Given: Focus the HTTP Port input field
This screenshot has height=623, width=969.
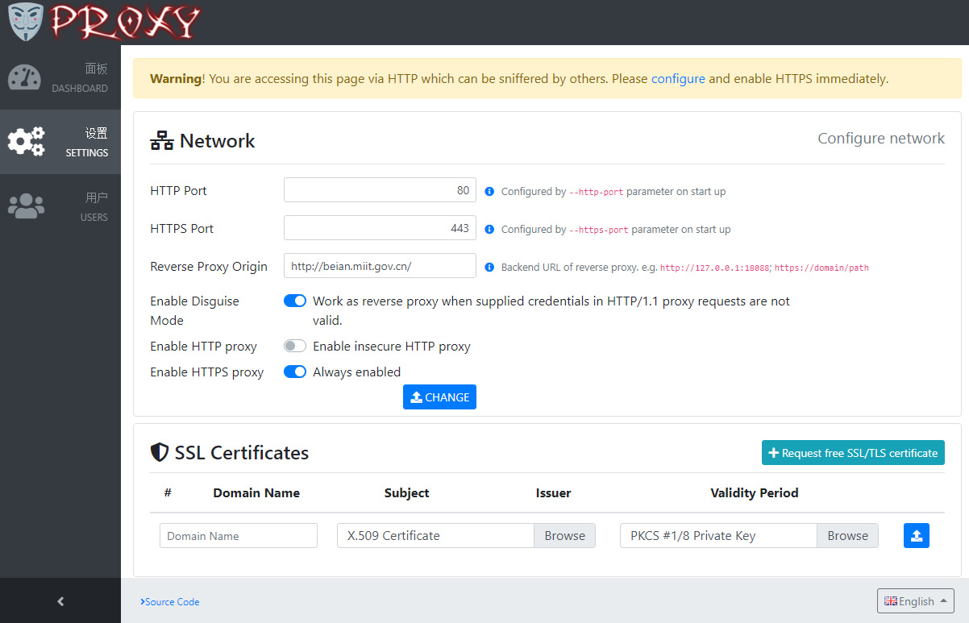Looking at the screenshot, I should point(380,190).
